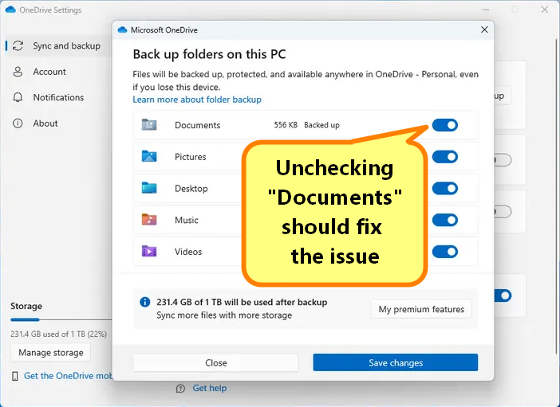Save changes to folder backup
Viewport: 560px width, 407px height.
(396, 362)
